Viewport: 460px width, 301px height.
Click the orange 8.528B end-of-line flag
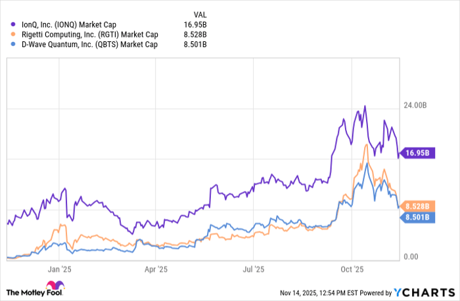click(x=417, y=207)
